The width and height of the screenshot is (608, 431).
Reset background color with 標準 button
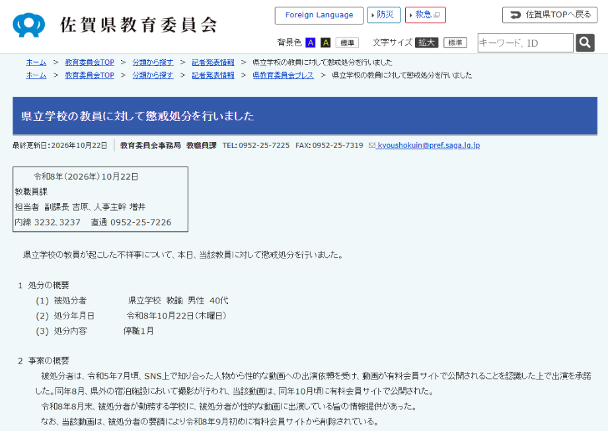[x=347, y=43]
